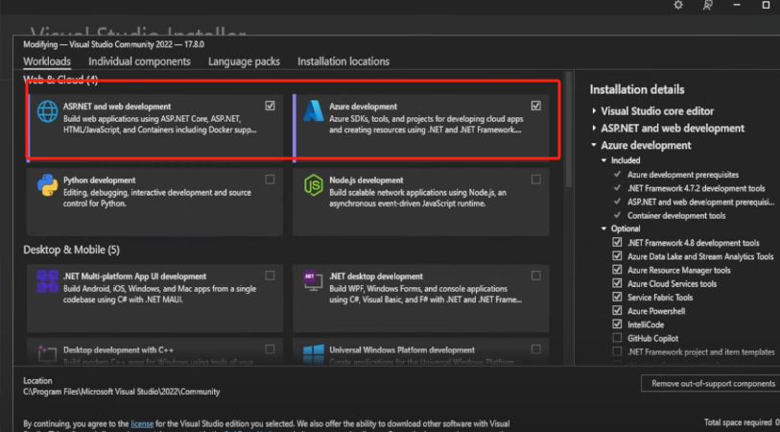
Task: Click the Node.js development hexagon icon
Action: [x=314, y=185]
